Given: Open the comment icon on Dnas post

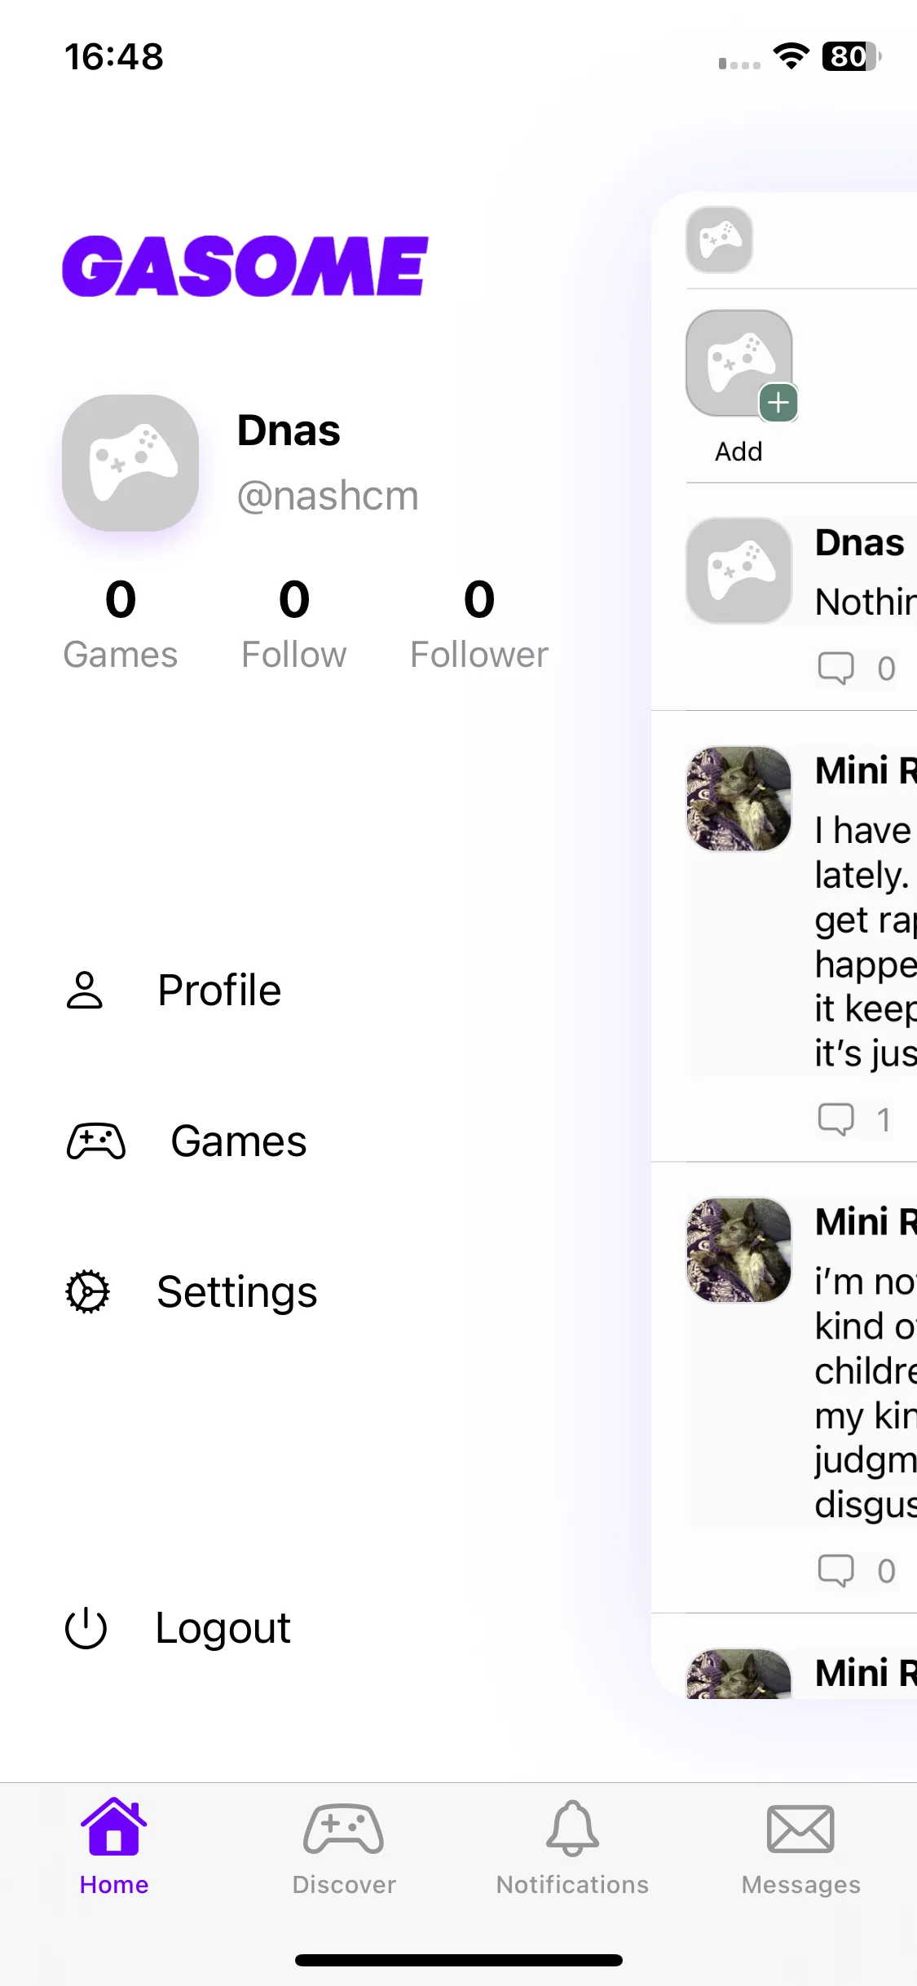Looking at the screenshot, I should pos(835,668).
